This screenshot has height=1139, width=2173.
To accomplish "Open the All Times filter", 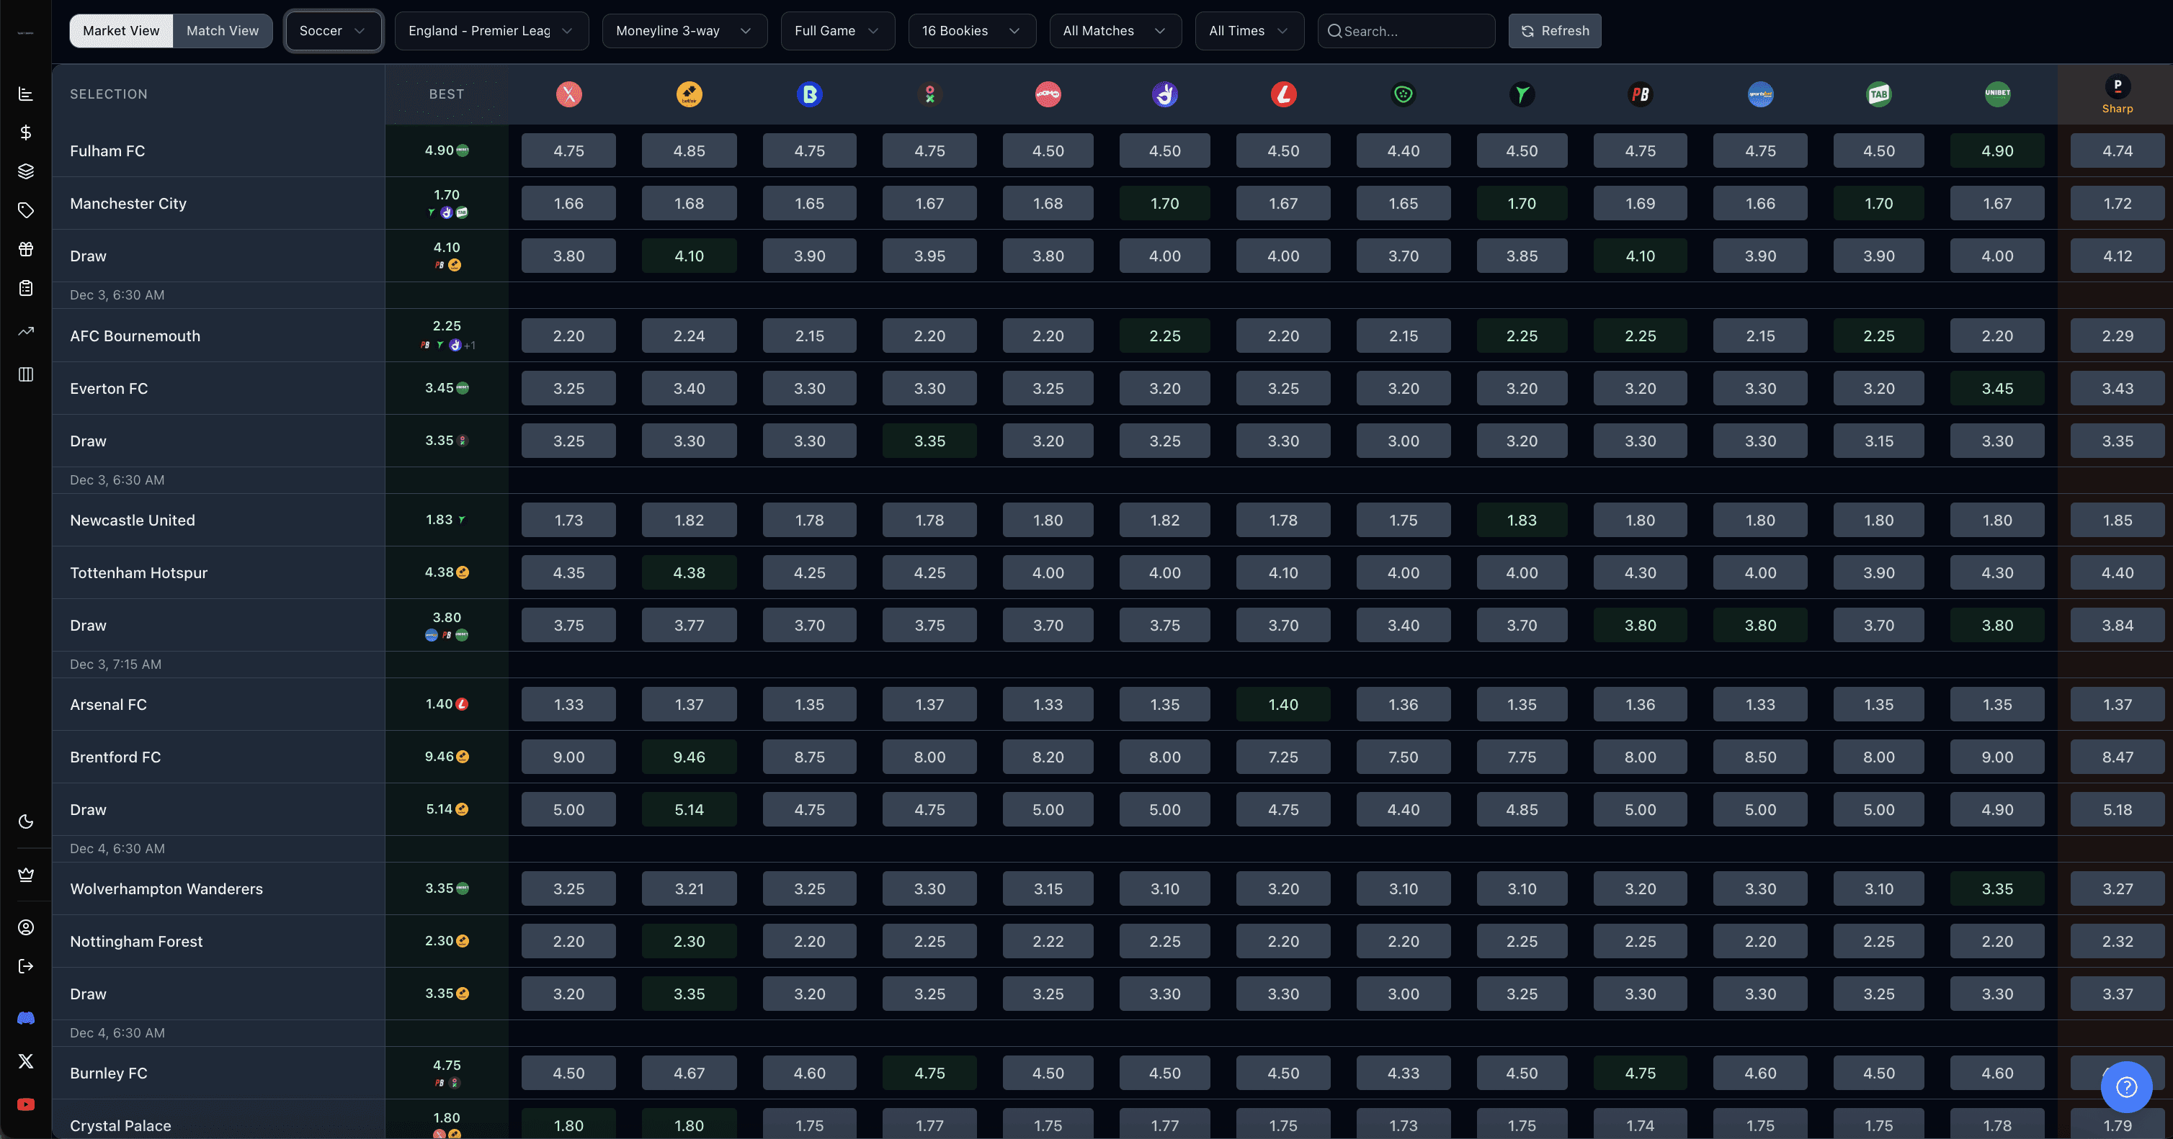I will tap(1248, 30).
